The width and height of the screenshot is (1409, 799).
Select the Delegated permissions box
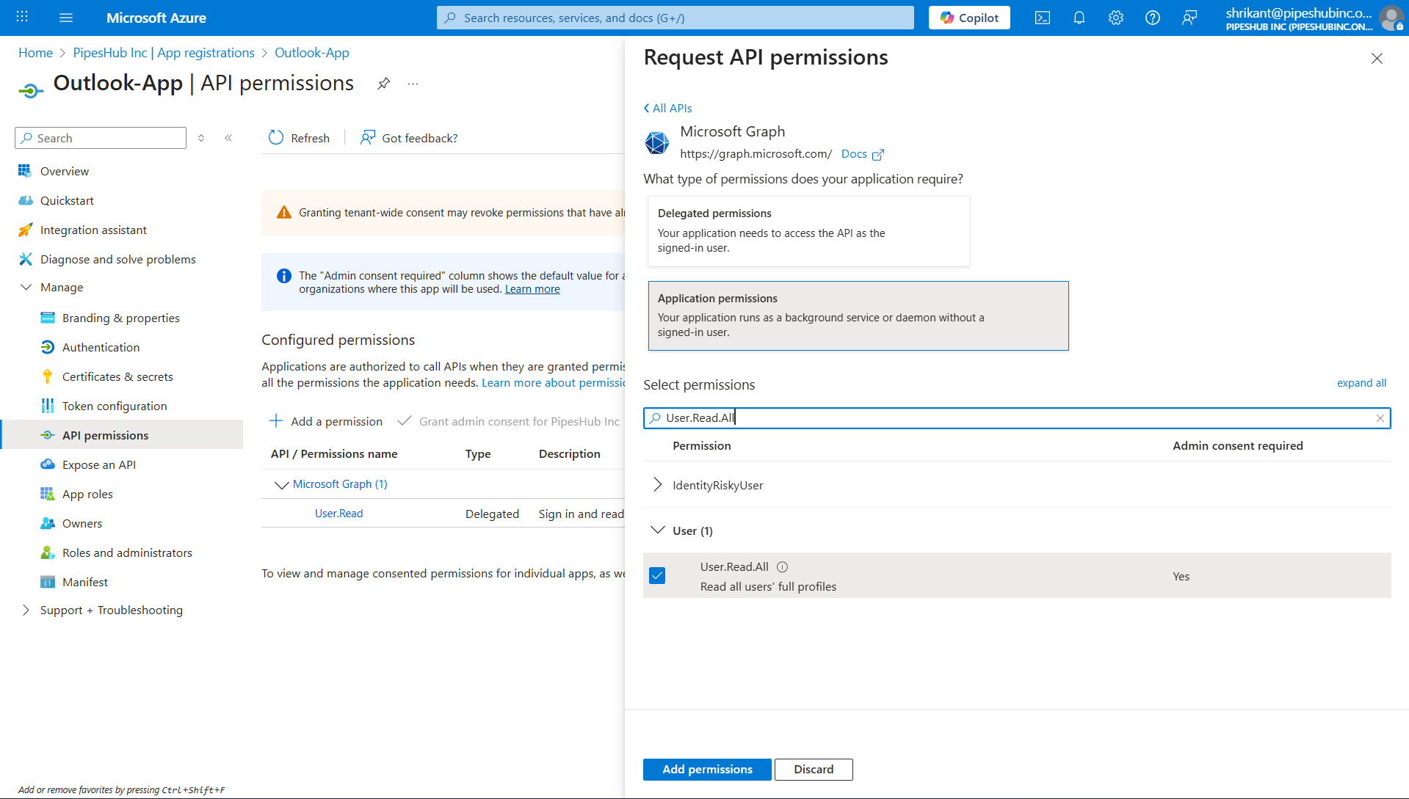tap(808, 230)
